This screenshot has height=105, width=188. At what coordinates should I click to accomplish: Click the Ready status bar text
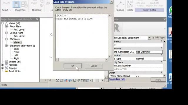point(4,85)
